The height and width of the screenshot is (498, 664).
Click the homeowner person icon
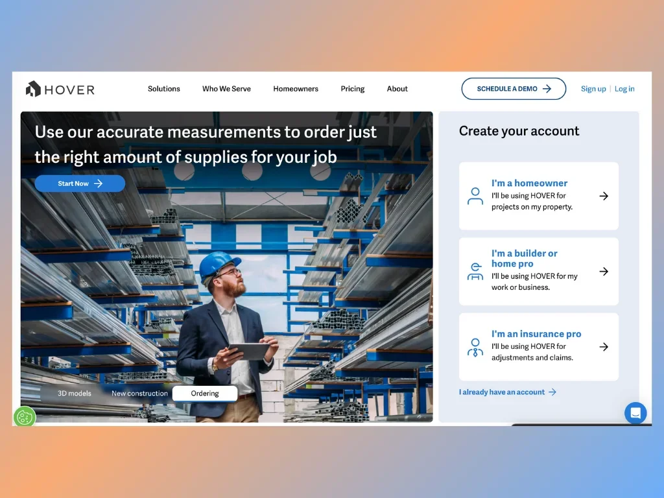coord(475,196)
